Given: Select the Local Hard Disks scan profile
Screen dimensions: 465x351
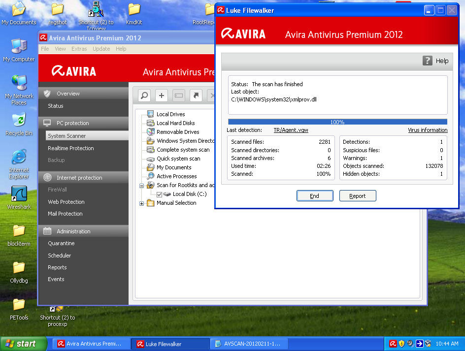Looking at the screenshot, I should coord(171,123).
